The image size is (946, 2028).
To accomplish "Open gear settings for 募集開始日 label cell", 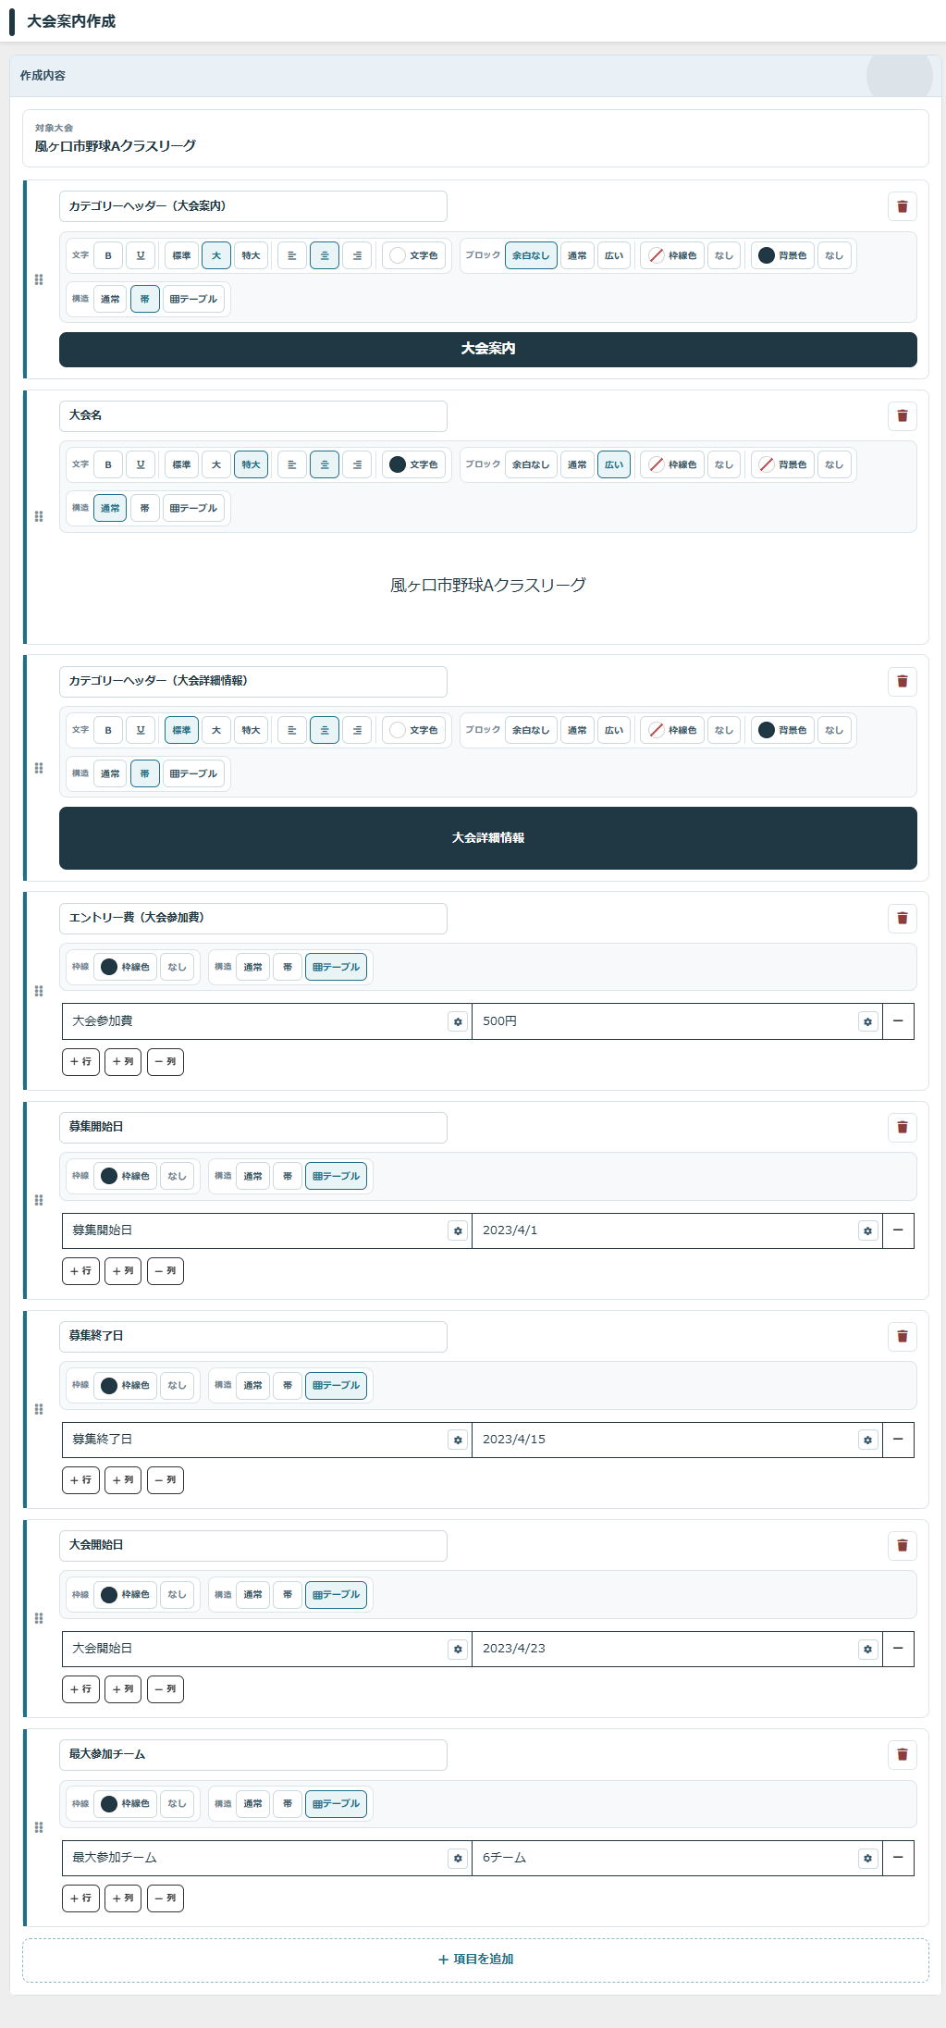I will [457, 1230].
